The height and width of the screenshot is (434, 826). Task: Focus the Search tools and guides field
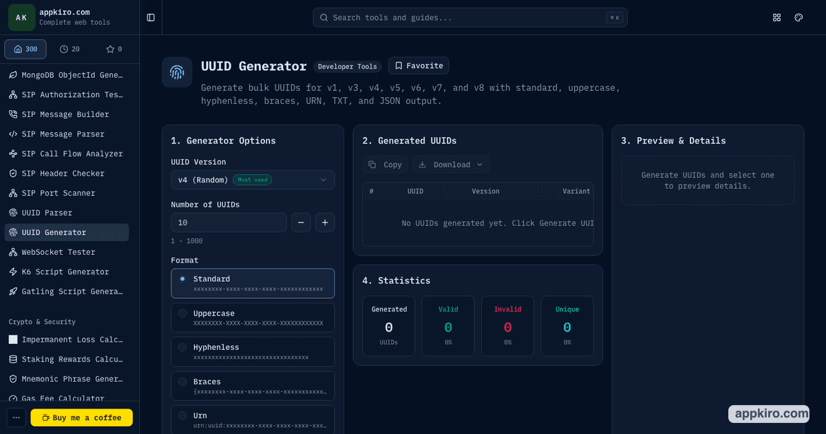click(470, 17)
